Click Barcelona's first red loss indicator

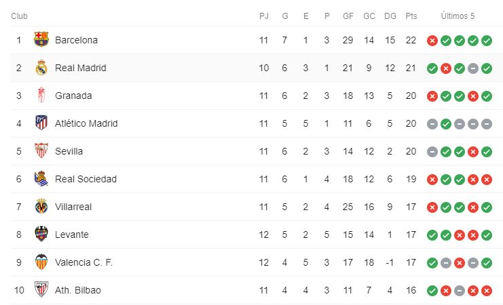(x=432, y=41)
